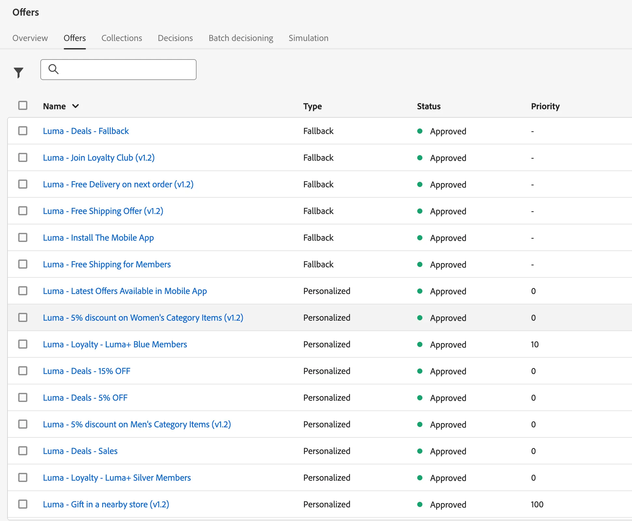Toggle Name column sort chevron
Screen dimensions: 632x521
click(76, 106)
